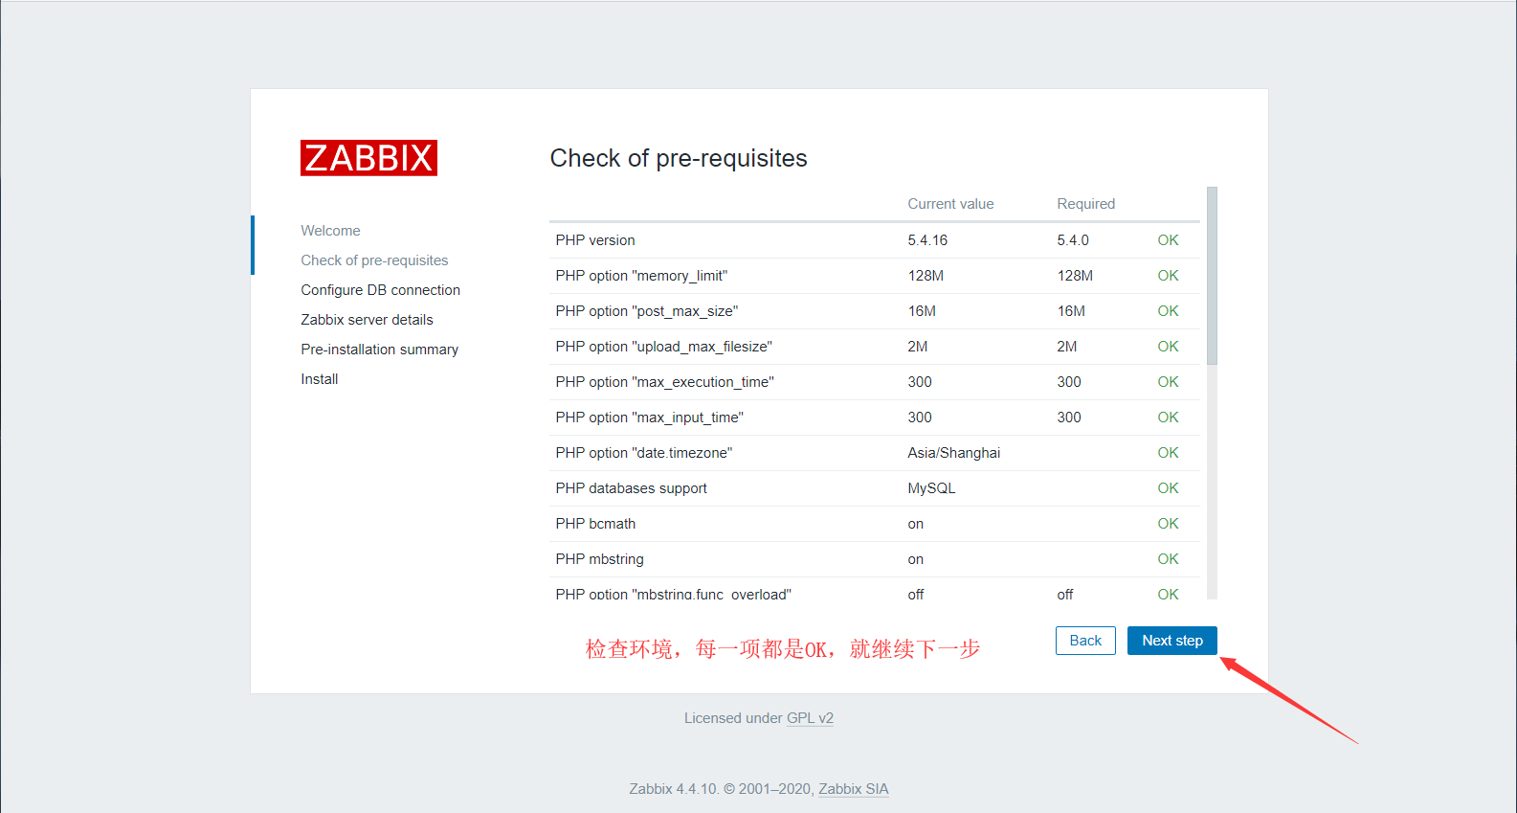
Task: Open the GPL v2 license link
Action: 810,718
